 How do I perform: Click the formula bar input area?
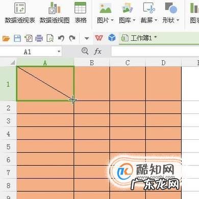[155, 52]
